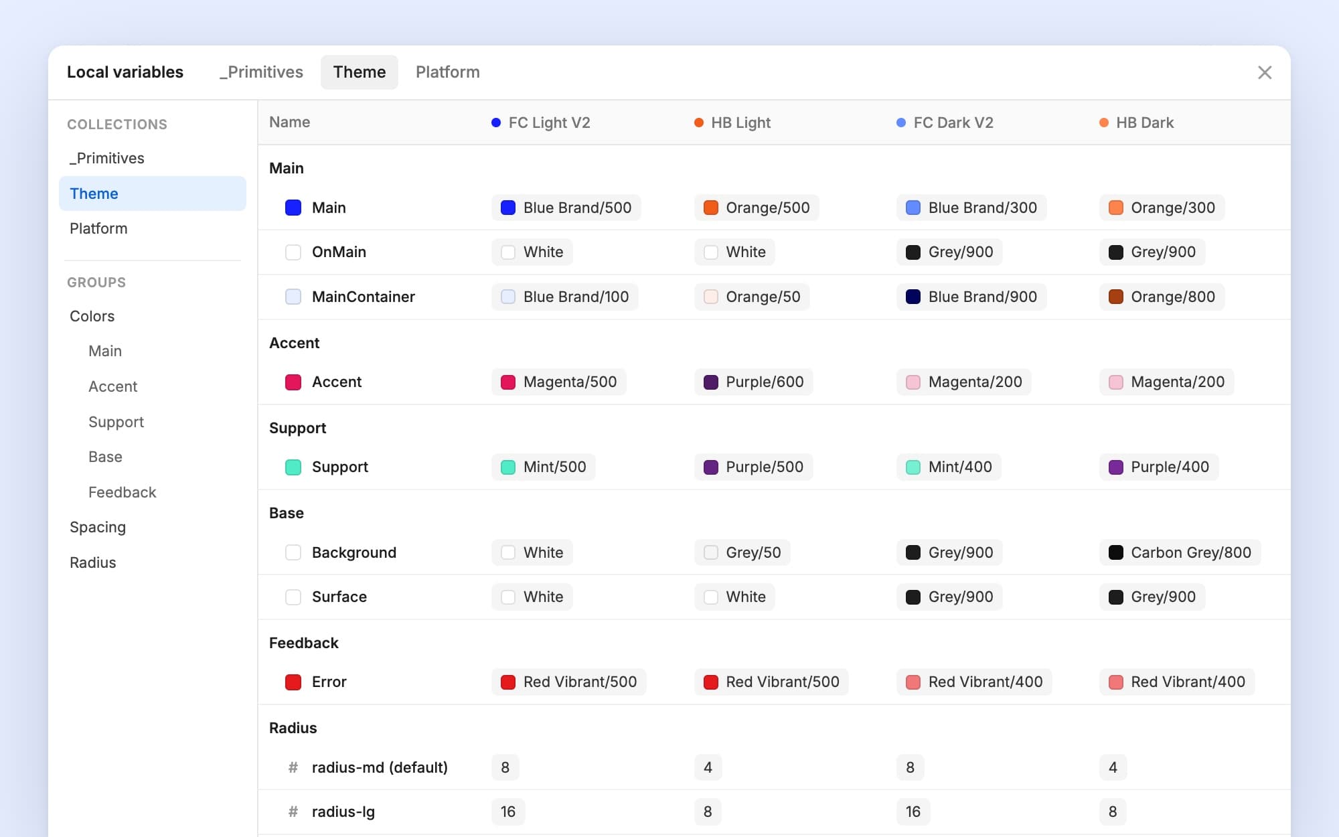Edit Red Vibrant/500 Error value under HB Light

(771, 682)
